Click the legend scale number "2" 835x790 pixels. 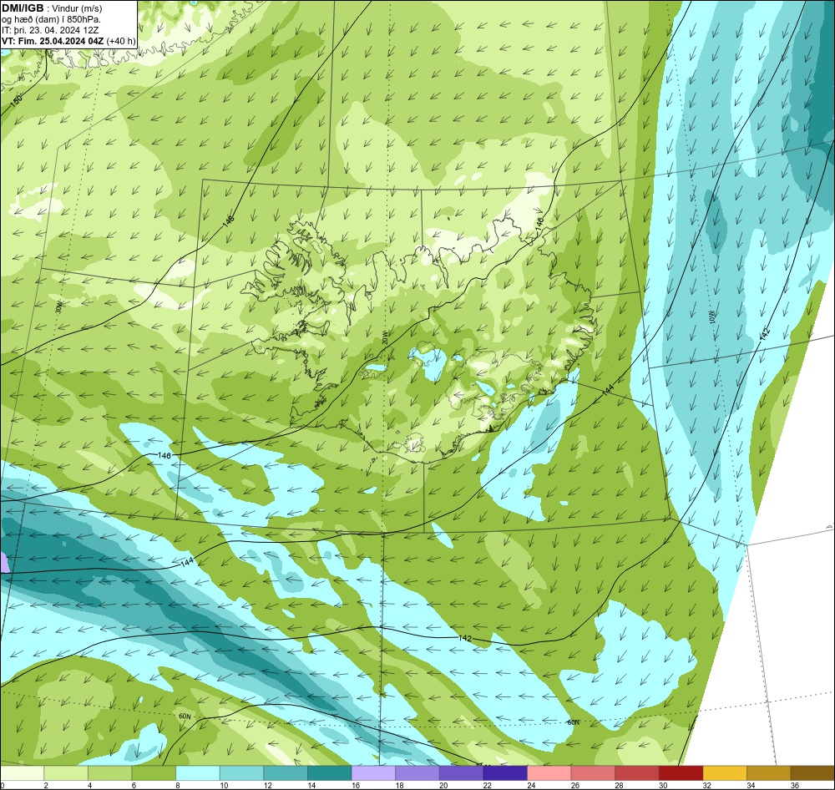pyautogui.click(x=46, y=785)
